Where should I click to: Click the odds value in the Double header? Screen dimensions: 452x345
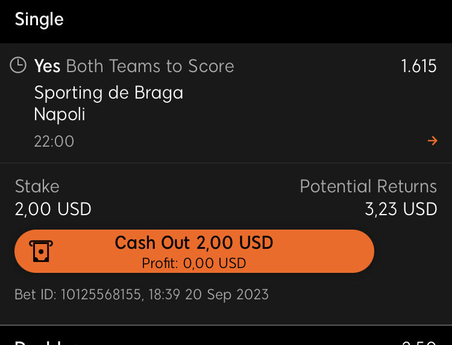pos(419,343)
